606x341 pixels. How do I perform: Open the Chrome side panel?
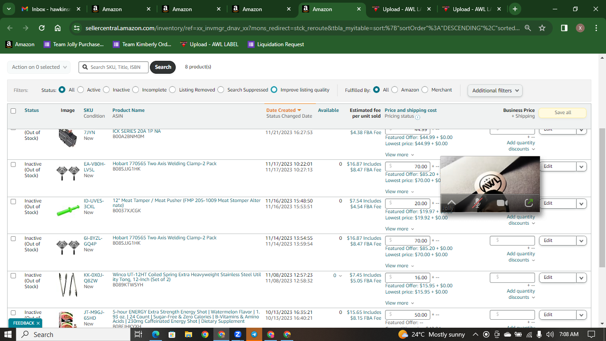[564, 28]
